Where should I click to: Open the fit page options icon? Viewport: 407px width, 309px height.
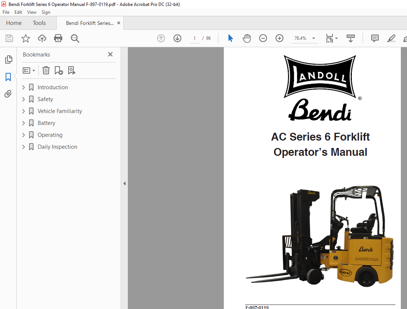[x=331, y=38]
